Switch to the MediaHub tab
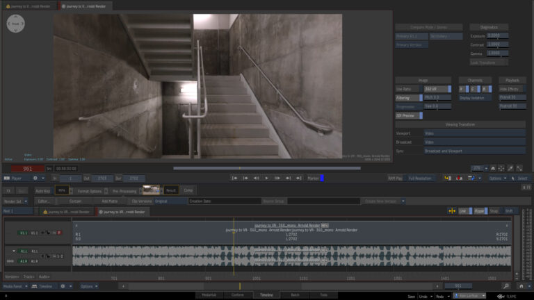 click(209, 295)
